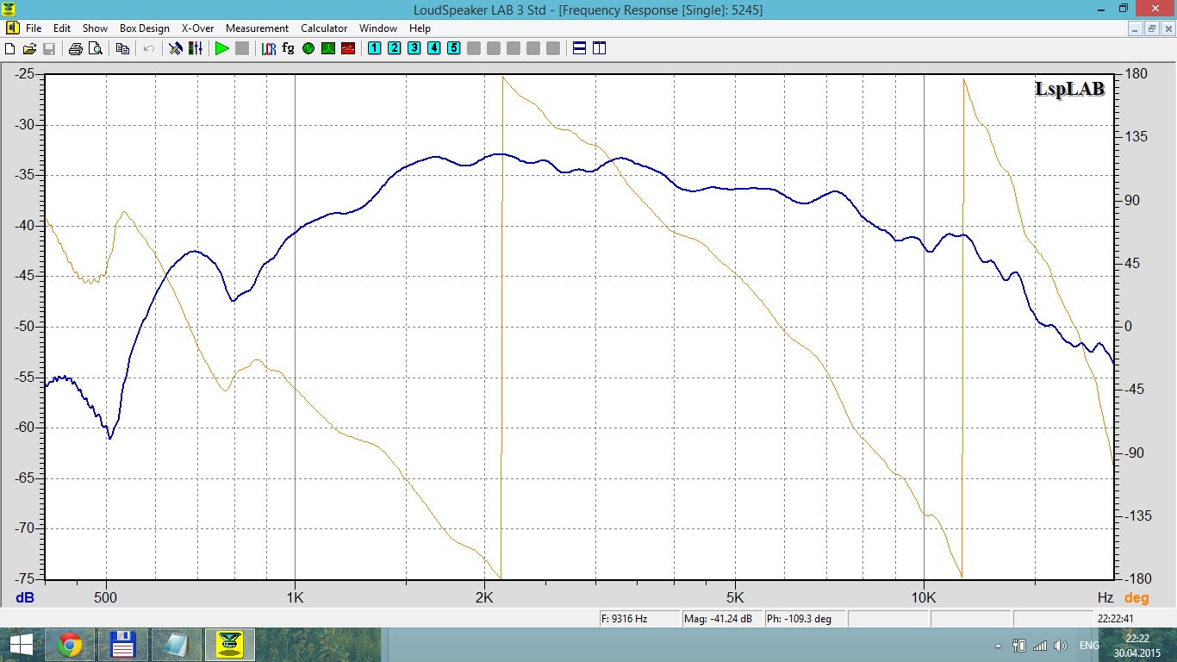
Task: Click the Open file folder icon
Action: coord(29,48)
